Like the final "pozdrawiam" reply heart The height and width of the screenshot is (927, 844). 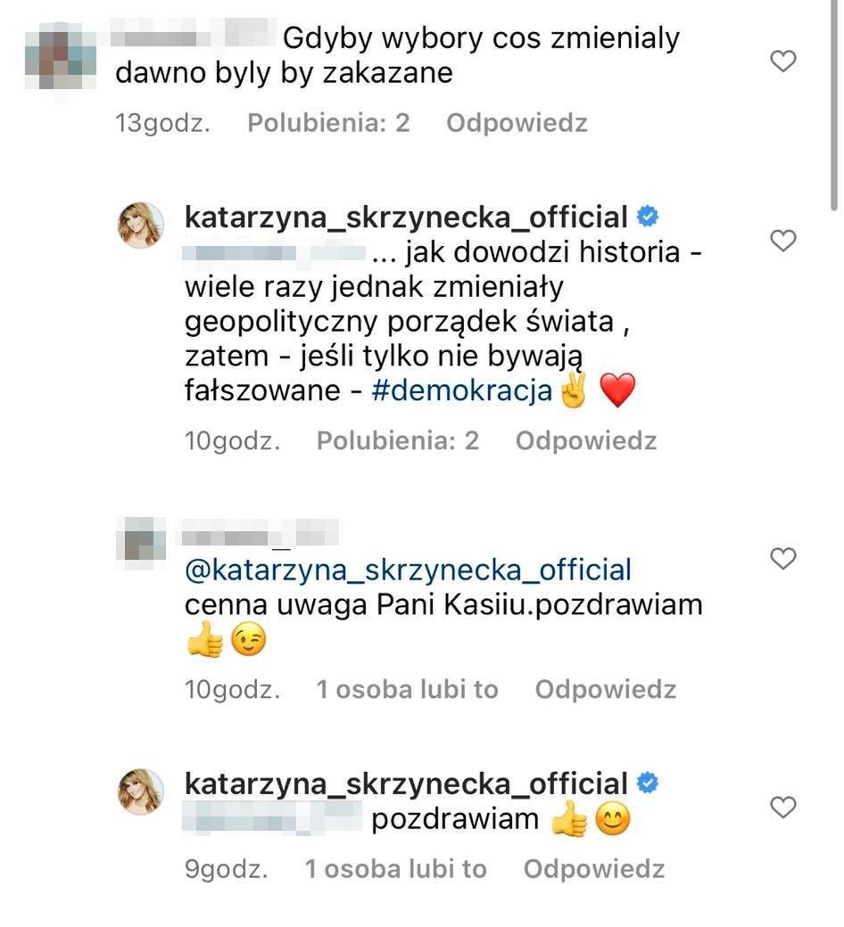tap(782, 807)
